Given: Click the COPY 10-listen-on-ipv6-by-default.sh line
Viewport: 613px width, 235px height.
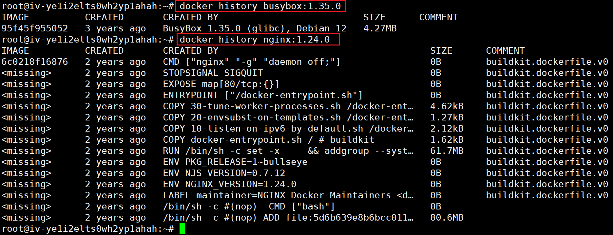Looking at the screenshot, I should pos(288,129).
